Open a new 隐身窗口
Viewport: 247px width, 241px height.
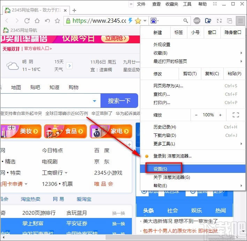click(x=233, y=32)
